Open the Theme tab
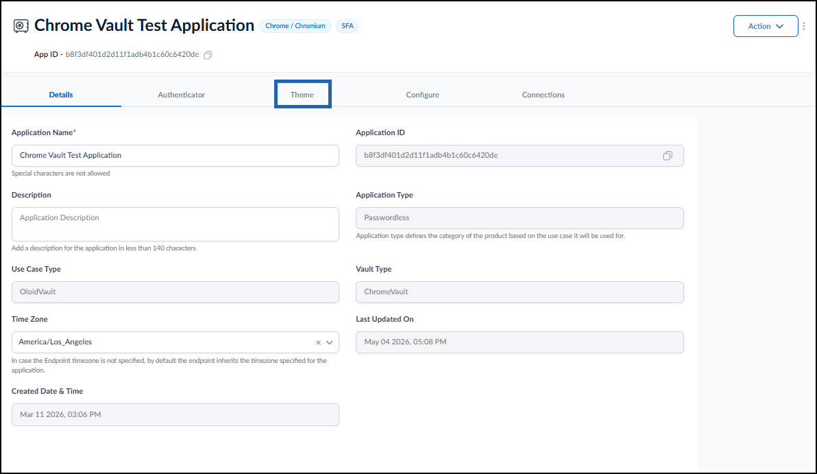 (302, 95)
